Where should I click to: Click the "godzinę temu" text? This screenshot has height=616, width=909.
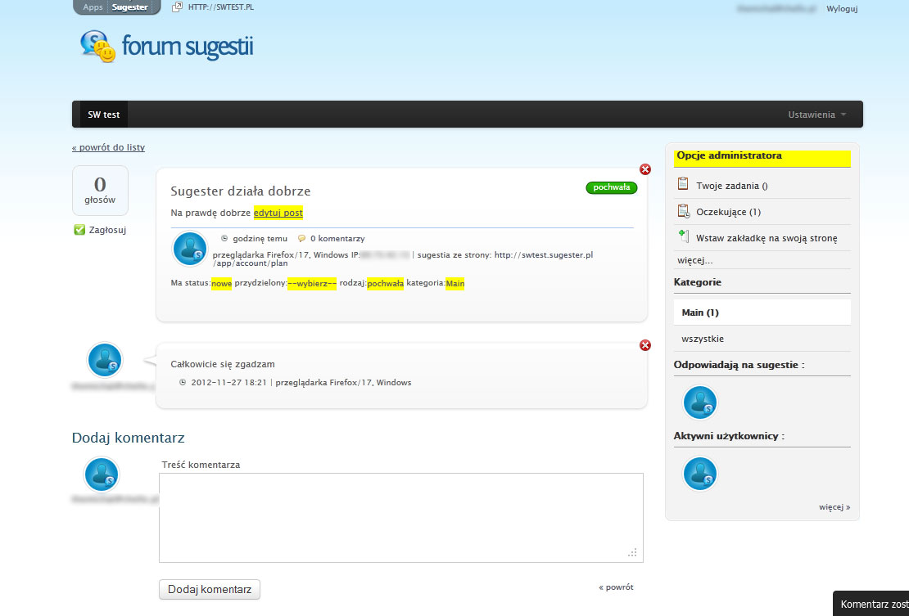[260, 239]
